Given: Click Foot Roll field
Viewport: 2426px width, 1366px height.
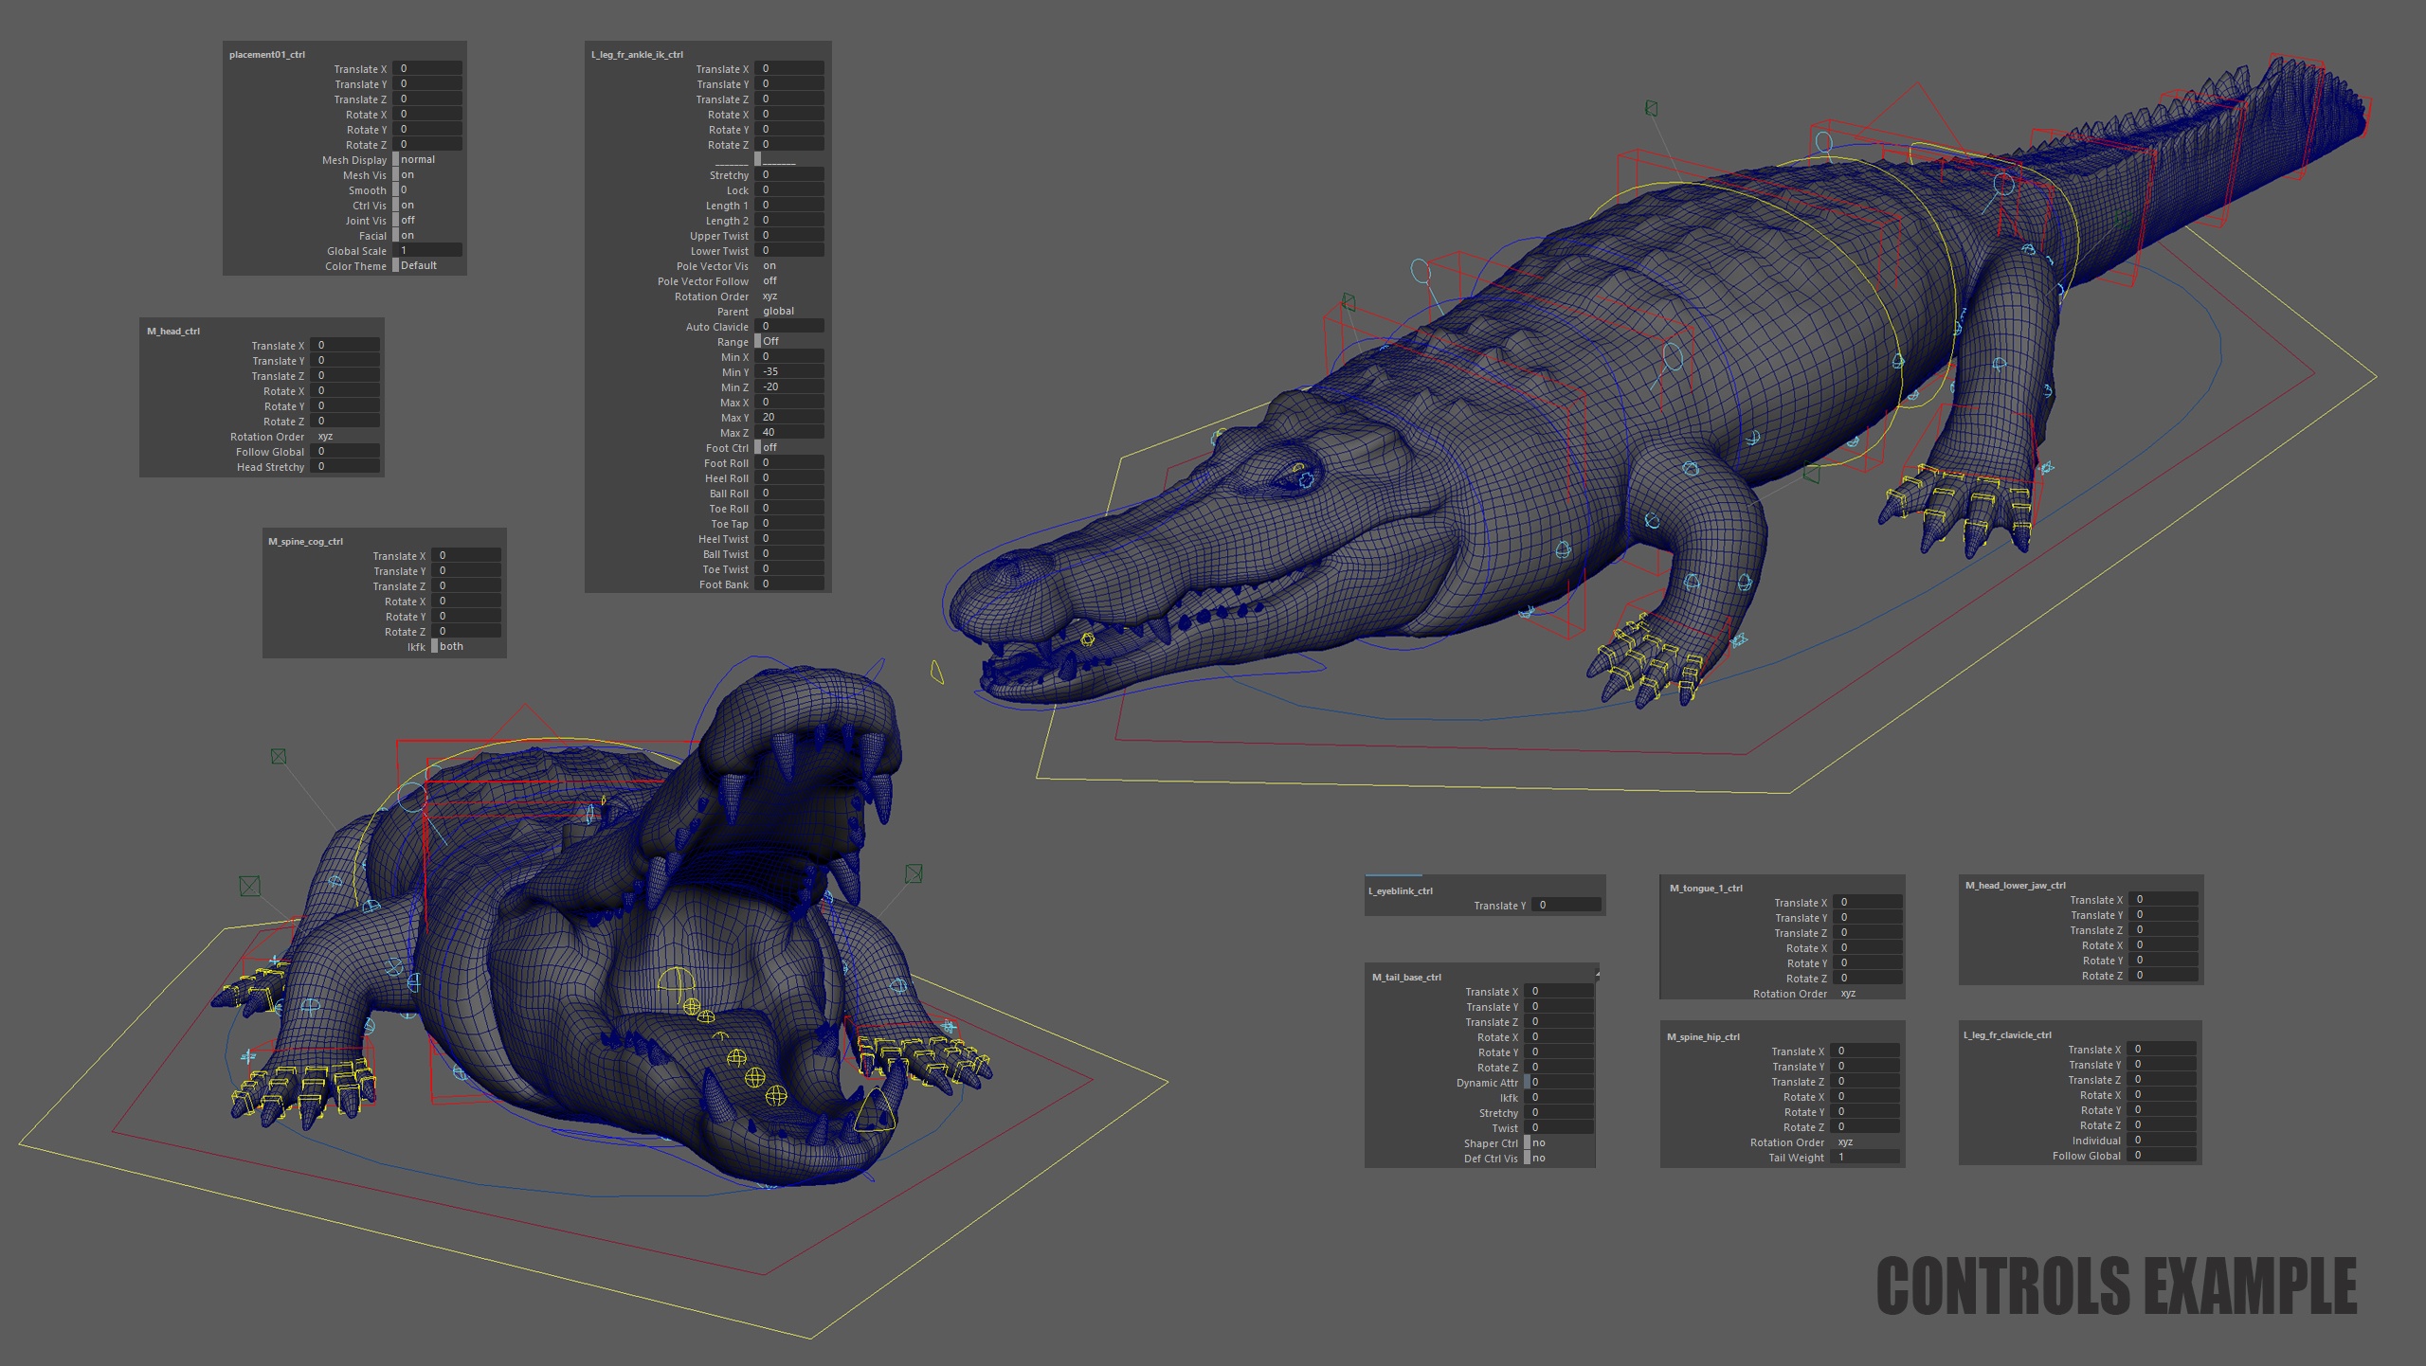Looking at the screenshot, I should (789, 463).
